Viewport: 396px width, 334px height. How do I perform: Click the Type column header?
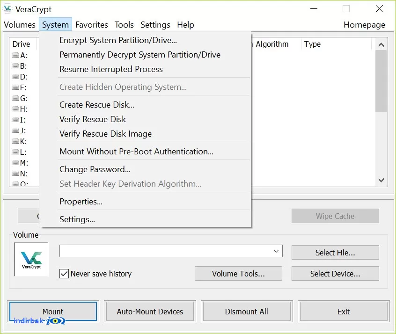[337, 44]
